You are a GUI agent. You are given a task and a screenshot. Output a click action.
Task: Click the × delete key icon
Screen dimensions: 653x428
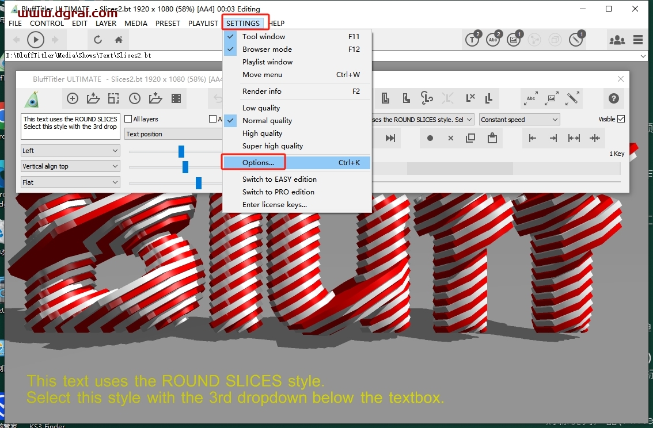451,138
